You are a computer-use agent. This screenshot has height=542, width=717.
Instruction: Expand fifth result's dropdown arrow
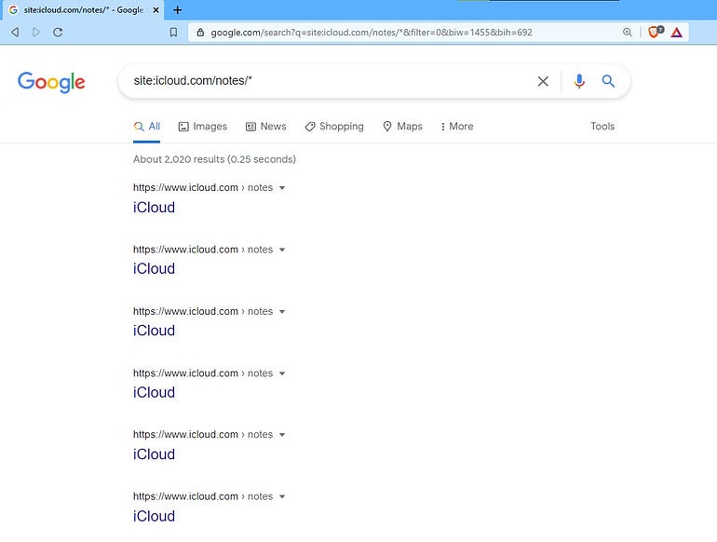(282, 435)
